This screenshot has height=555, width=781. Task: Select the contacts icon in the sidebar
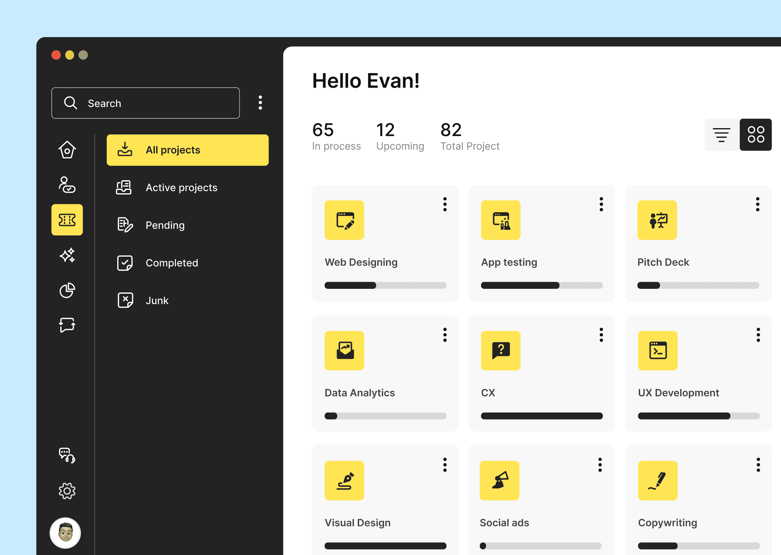(x=67, y=186)
